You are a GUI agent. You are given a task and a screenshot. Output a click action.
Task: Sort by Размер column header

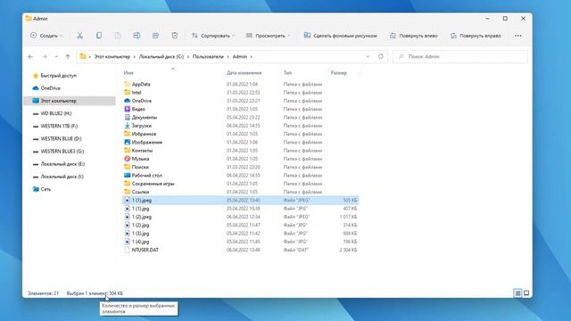coord(339,73)
